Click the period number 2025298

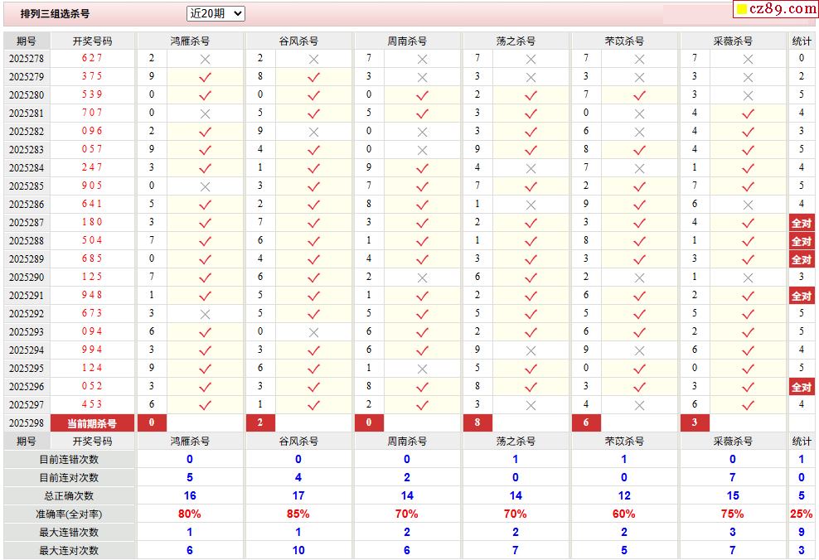pos(27,423)
